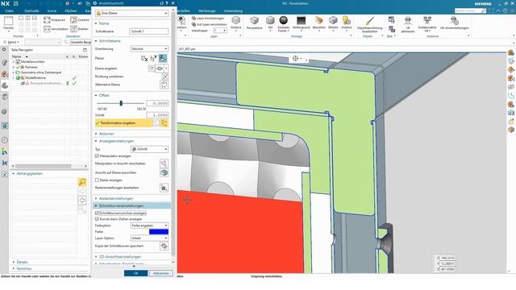Viewport: 516px width, 290px height.
Task: Set section plane to X axis
Action: click(x=144, y=59)
